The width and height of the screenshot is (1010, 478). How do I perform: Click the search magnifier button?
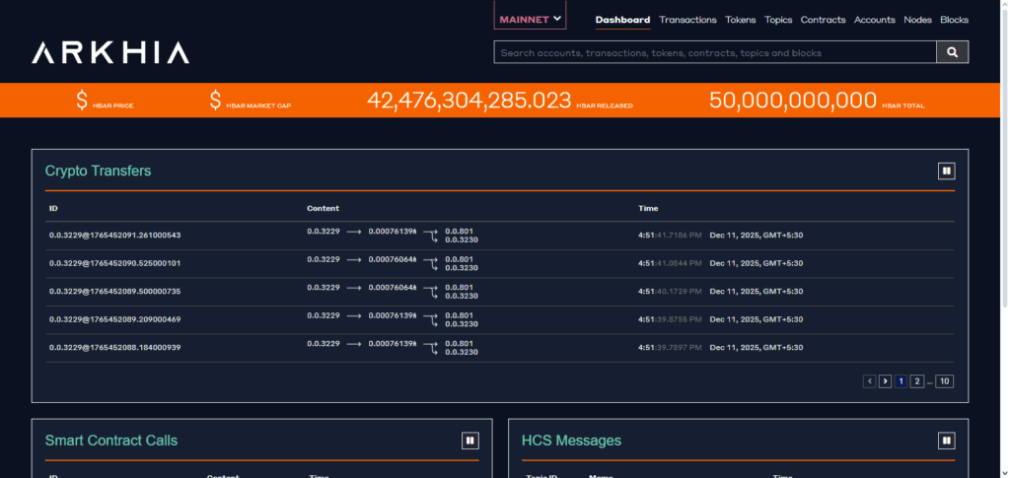(952, 53)
